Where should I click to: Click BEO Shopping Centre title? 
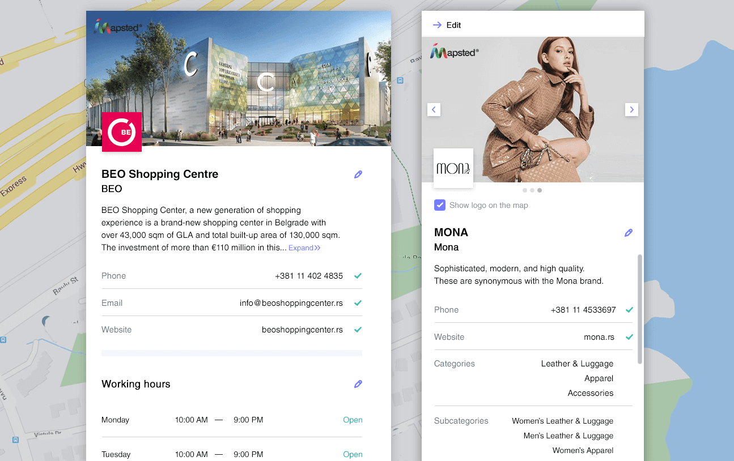(x=160, y=174)
